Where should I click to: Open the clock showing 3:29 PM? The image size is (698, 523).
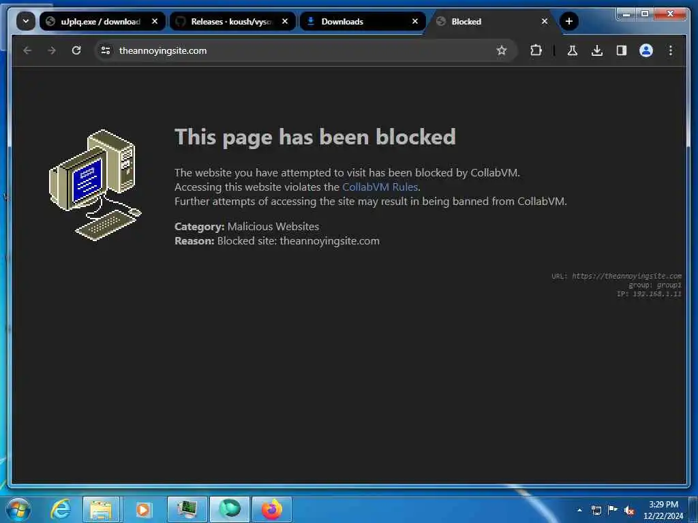click(663, 510)
